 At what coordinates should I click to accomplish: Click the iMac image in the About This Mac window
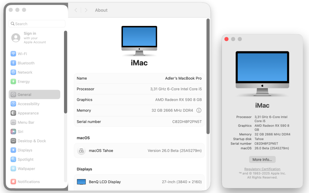(x=262, y=74)
